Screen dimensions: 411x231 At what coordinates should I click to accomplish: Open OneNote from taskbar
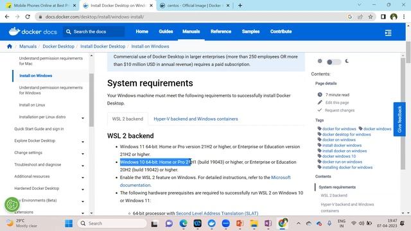(x=268, y=223)
